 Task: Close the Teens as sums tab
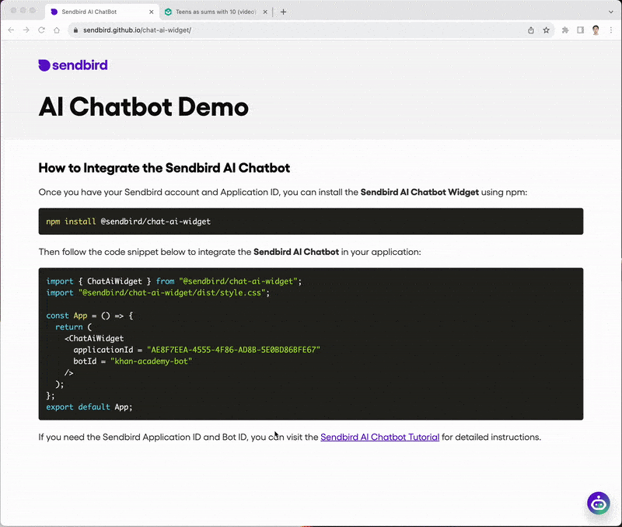click(x=265, y=12)
